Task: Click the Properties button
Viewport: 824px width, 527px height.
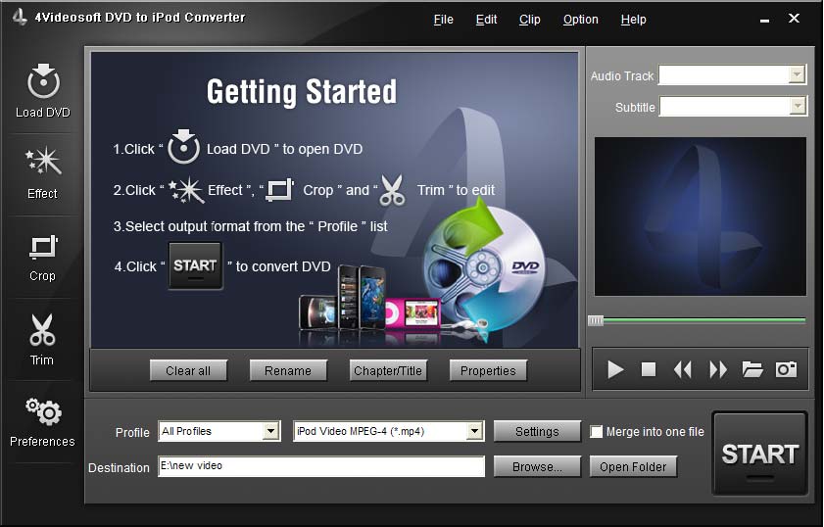Action: tap(488, 370)
